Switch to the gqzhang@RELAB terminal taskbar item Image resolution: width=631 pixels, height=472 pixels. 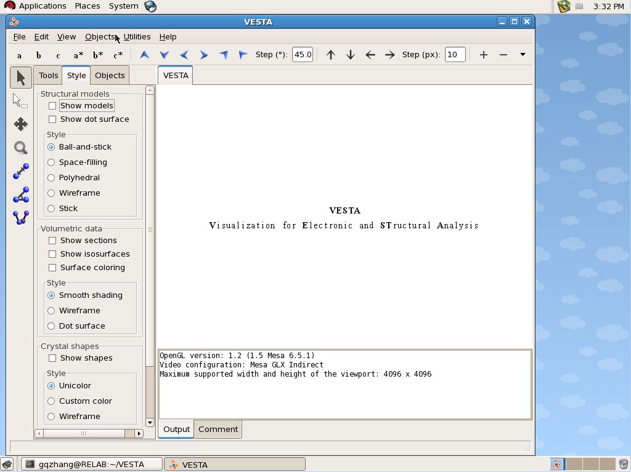pyautogui.click(x=92, y=465)
